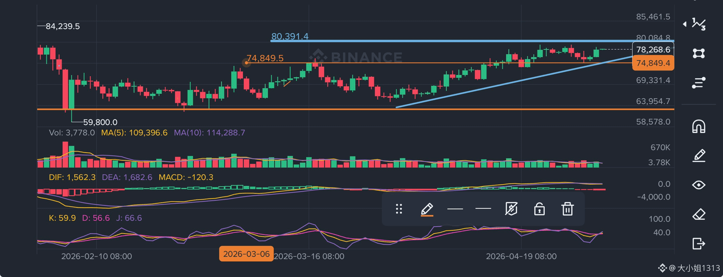Click the 2026-03-16 08:00 time axis label
Viewport: 723px width, 277px height.
coord(309,256)
